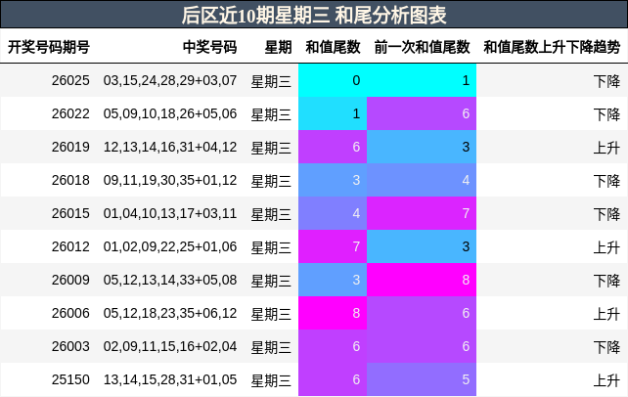
Task: Select winning numbers 02,09,11,15,16+02,04
Action: coord(170,346)
